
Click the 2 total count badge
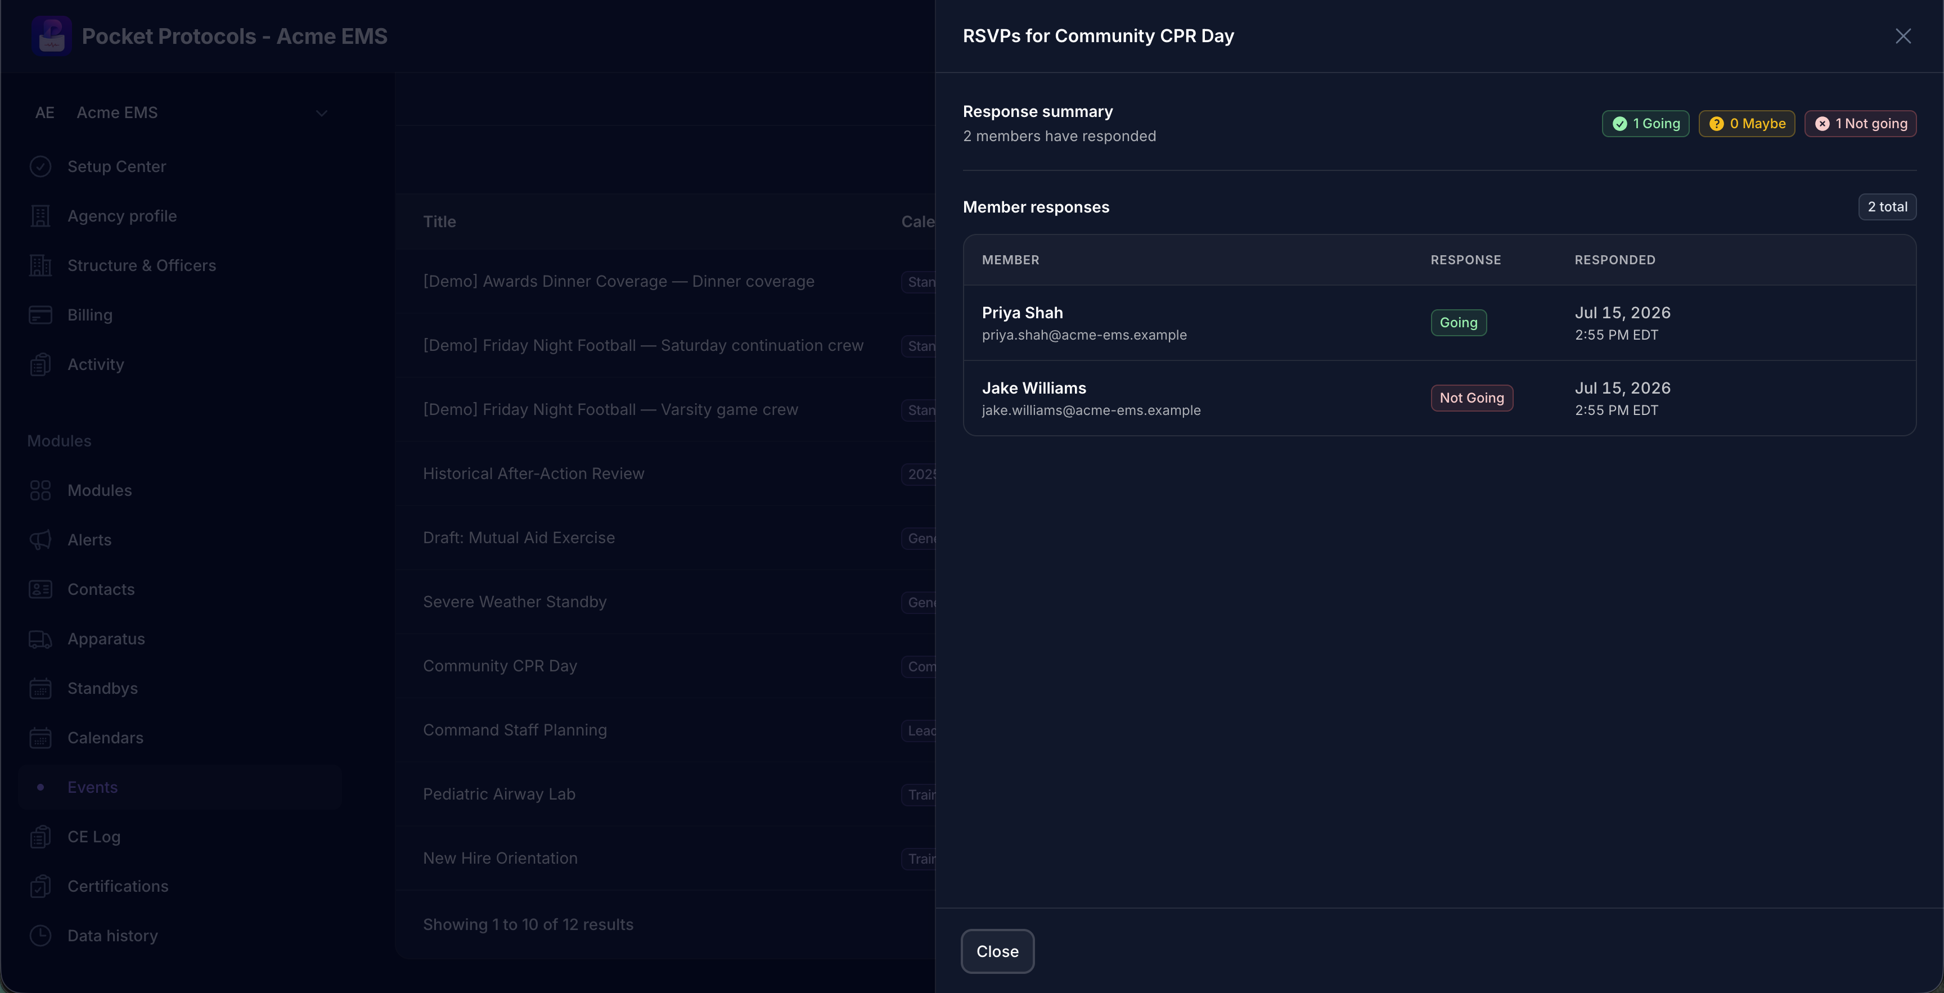[1887, 207]
